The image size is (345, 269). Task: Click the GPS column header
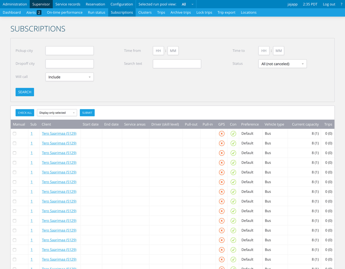tap(222, 124)
